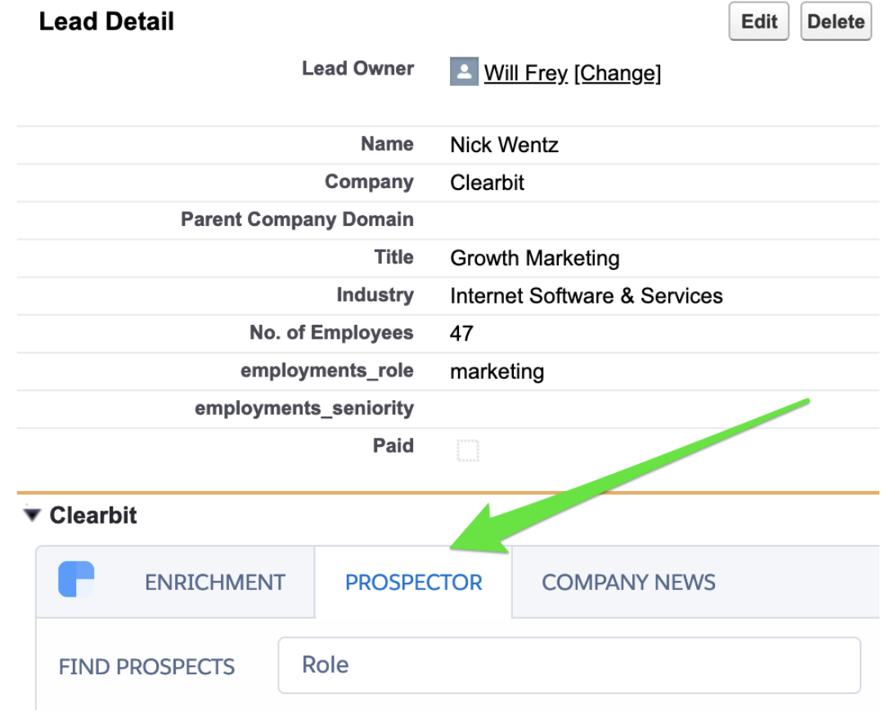Collapse the Clearbit section triangle
Image resolution: width=895 pixels, height=712 pixels.
click(x=32, y=515)
